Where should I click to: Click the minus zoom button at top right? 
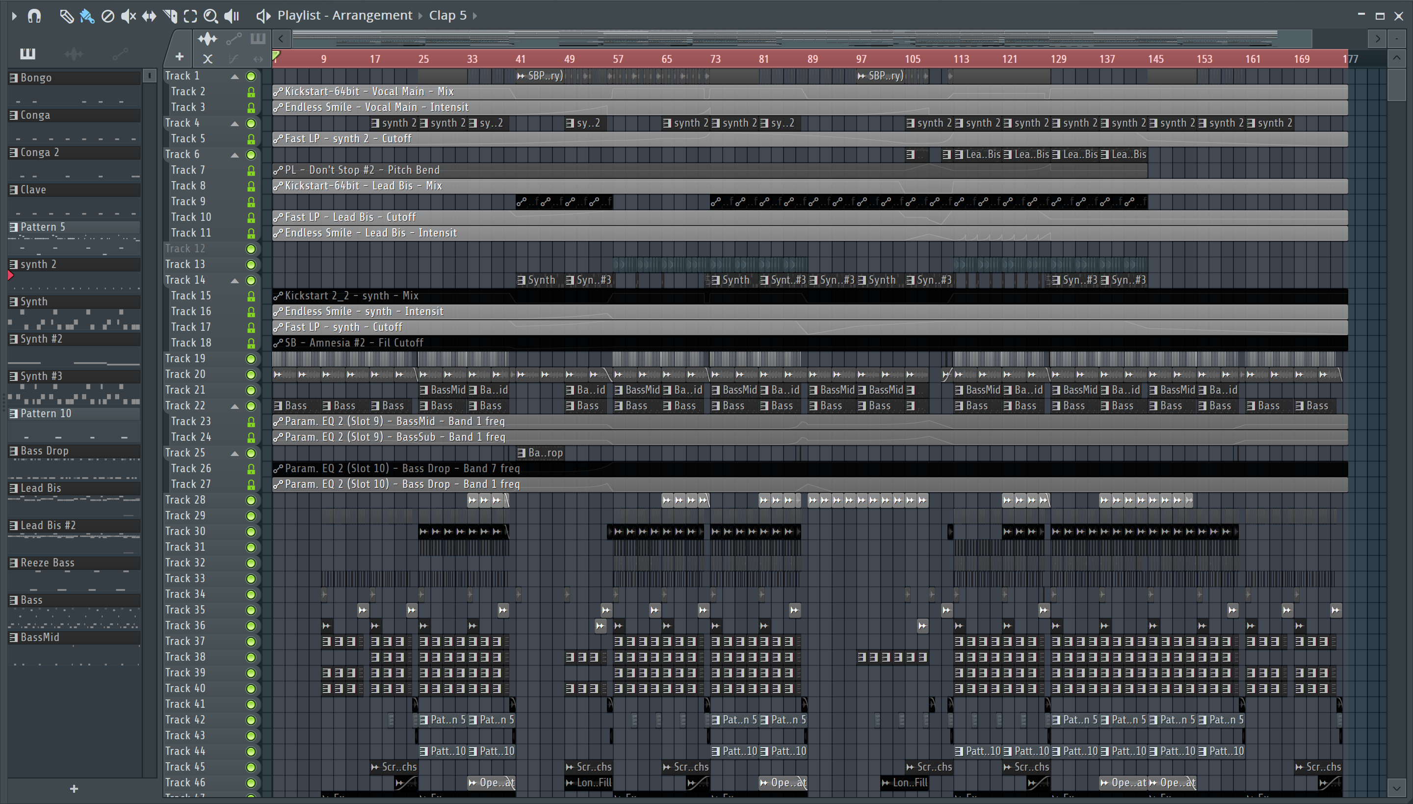(x=1396, y=39)
